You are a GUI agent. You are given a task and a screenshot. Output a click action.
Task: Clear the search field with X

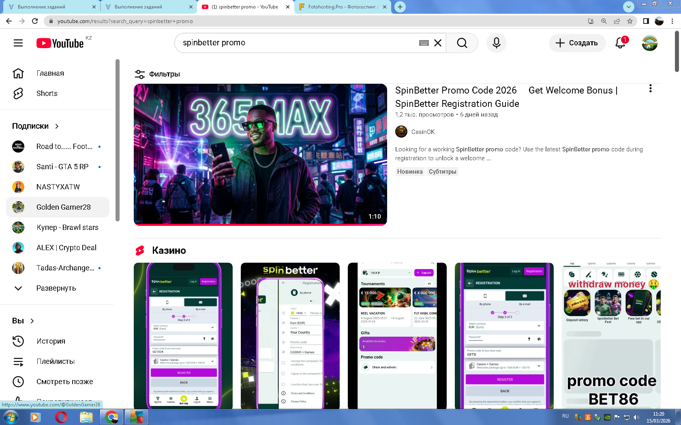click(438, 43)
